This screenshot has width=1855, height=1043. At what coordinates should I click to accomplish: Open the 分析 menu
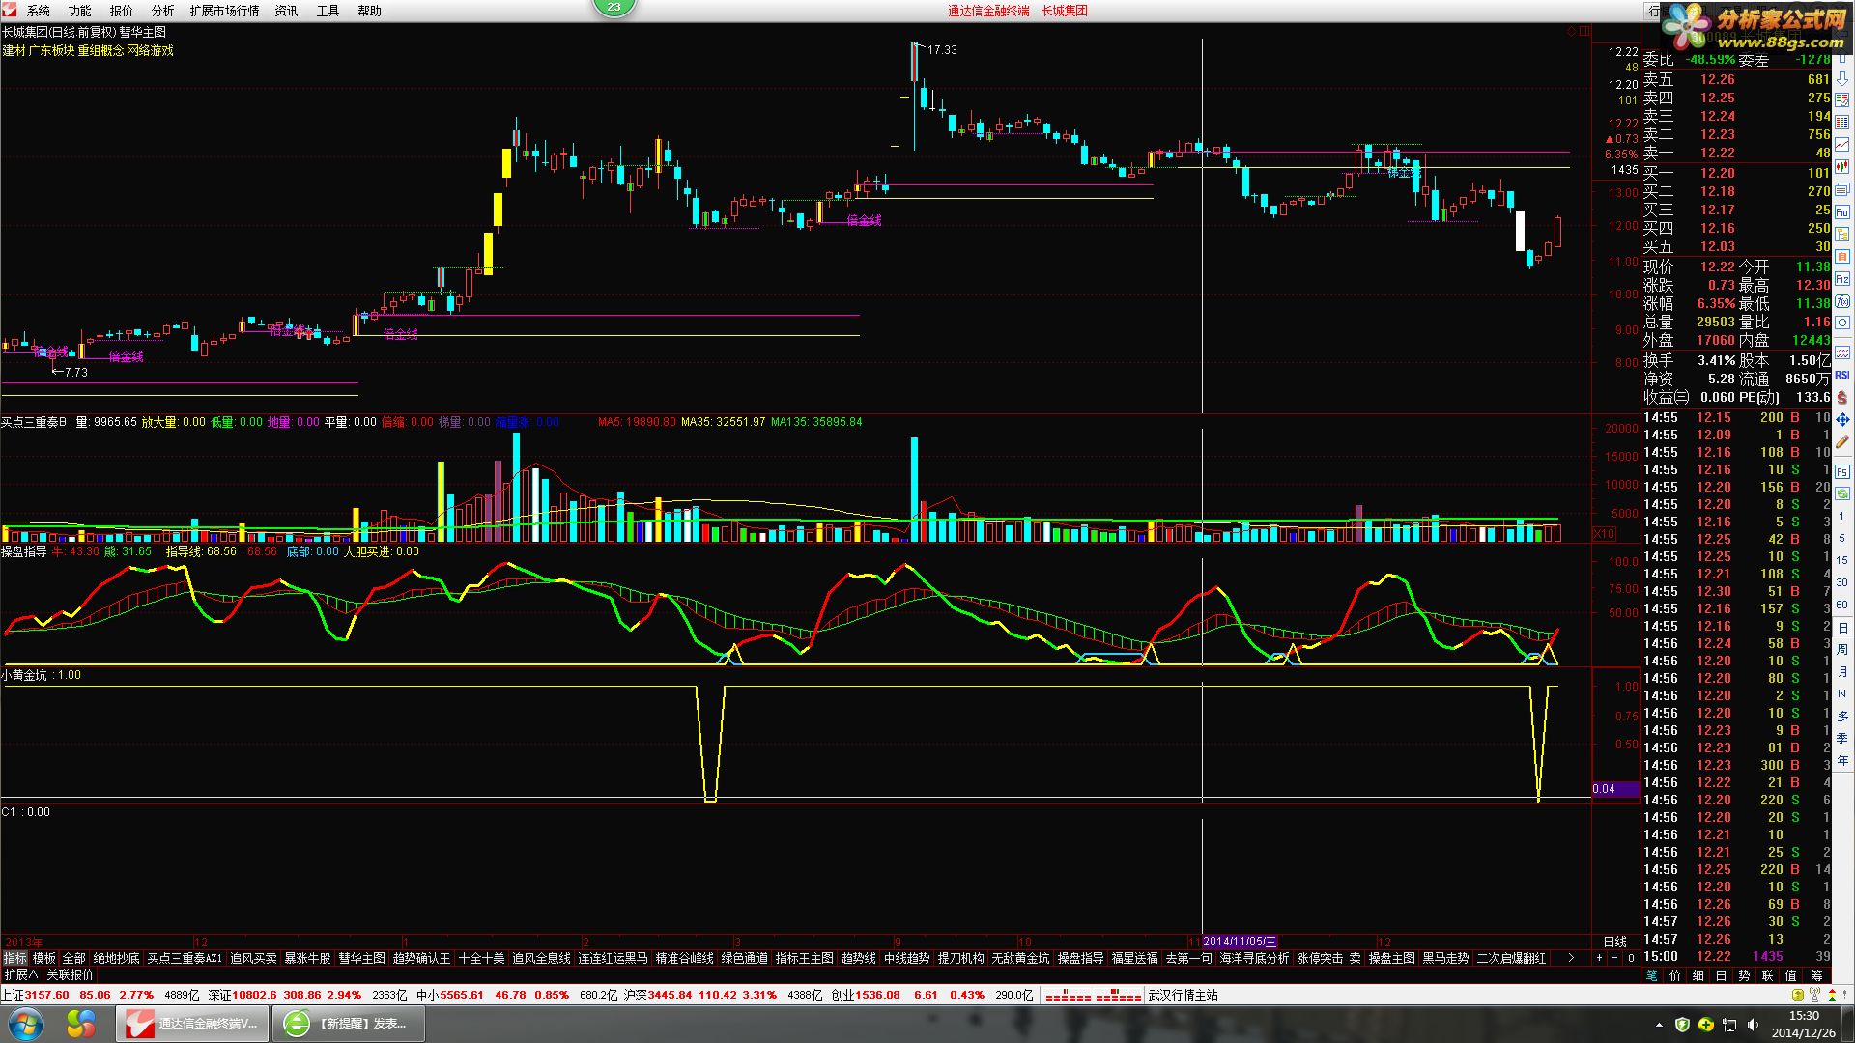click(163, 11)
